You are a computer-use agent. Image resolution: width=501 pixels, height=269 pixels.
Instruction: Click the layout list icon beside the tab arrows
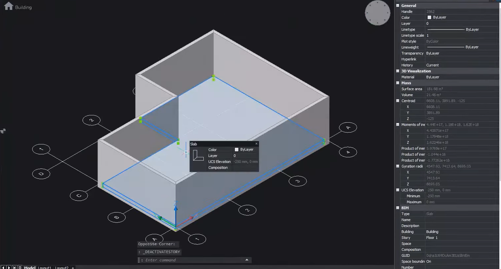[x=20, y=267]
